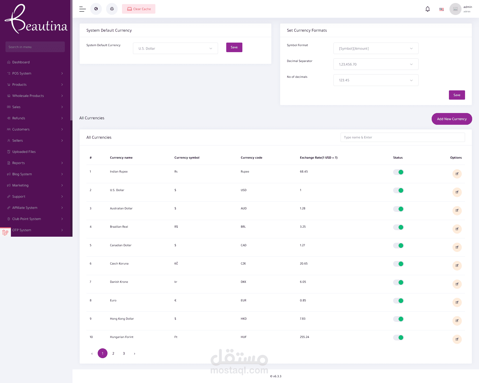The height and width of the screenshot is (383, 479).
Task: Open the notifications bell icon
Action: [428, 9]
